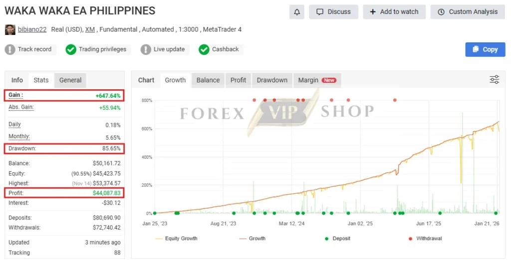Click the Tracking count 88
Viewport: 511px width, 263px height.
tap(117, 253)
